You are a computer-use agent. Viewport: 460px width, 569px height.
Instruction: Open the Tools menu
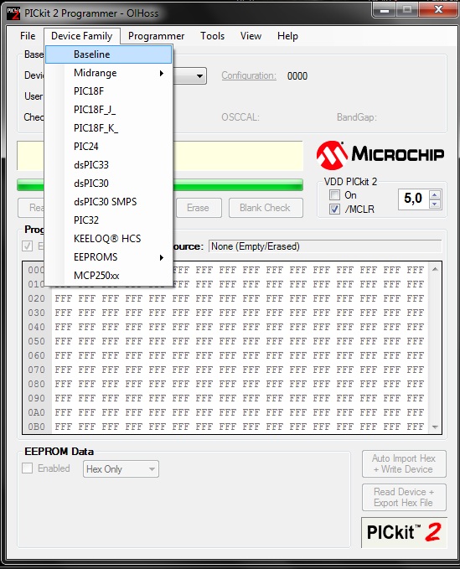tap(212, 36)
